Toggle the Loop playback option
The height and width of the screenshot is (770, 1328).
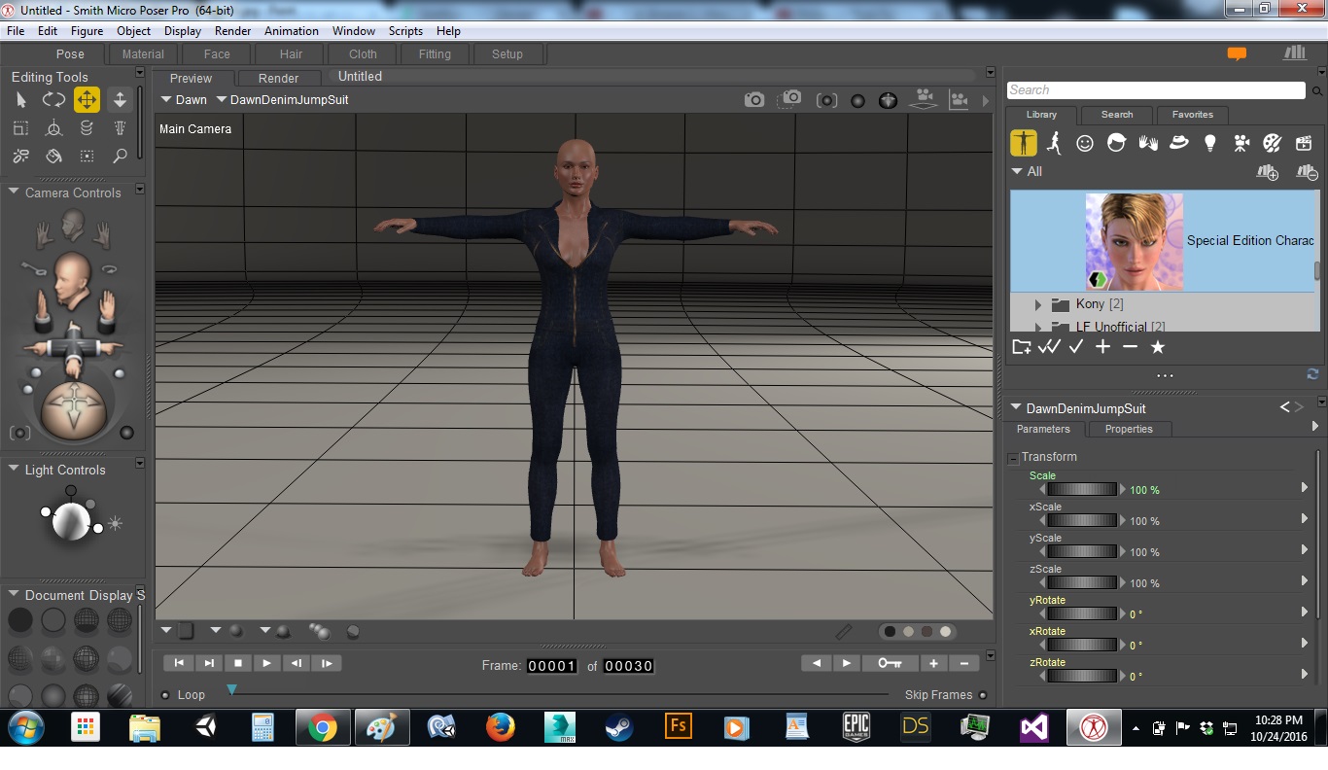click(x=165, y=695)
